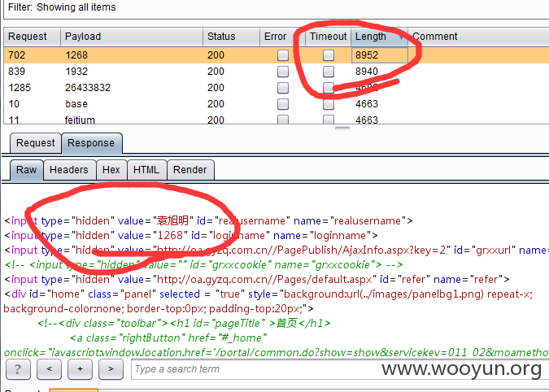Toggle Timeout checkbox for payload base
The width and height of the screenshot is (549, 392).
pos(329,104)
